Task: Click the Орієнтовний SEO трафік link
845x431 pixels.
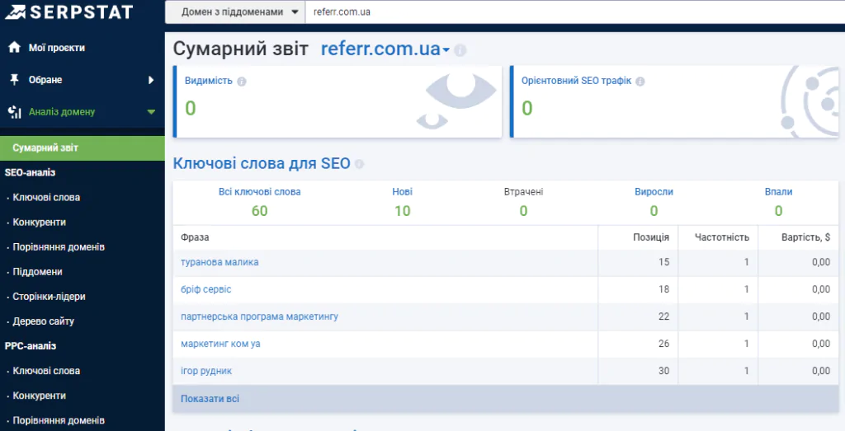Action: click(576, 81)
